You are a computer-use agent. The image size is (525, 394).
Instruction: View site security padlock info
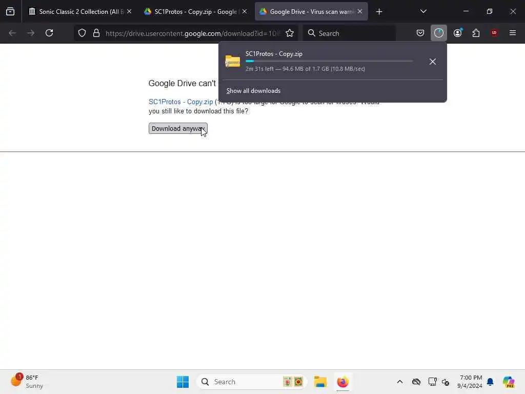[x=96, y=33]
